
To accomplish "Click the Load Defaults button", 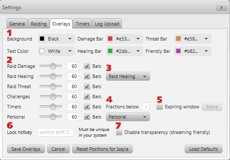I will [x=204, y=149].
